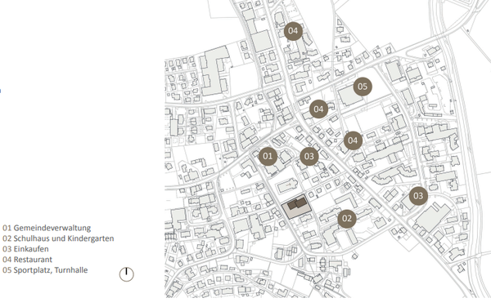Image resolution: width=491 pixels, height=307 pixels.
Task: Click the large L-shaped building at upper left
Action: click(214, 72)
